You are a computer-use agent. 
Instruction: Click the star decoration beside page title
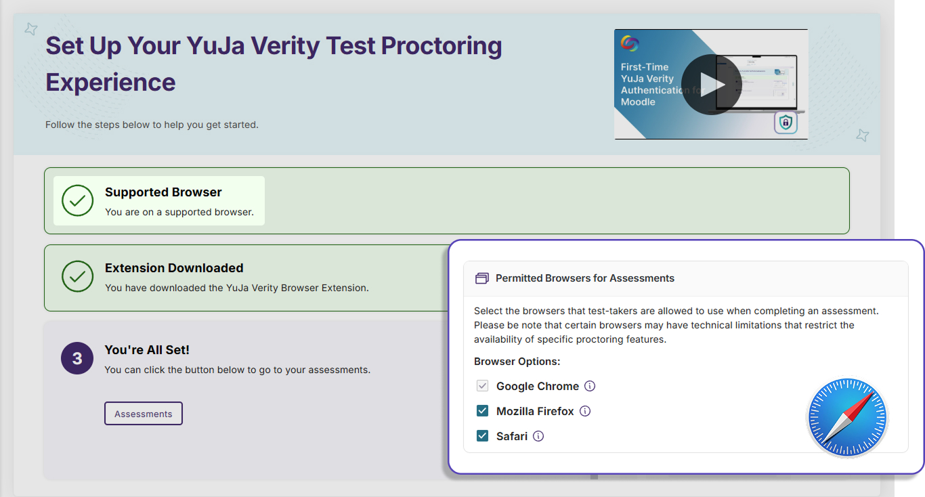[x=30, y=28]
